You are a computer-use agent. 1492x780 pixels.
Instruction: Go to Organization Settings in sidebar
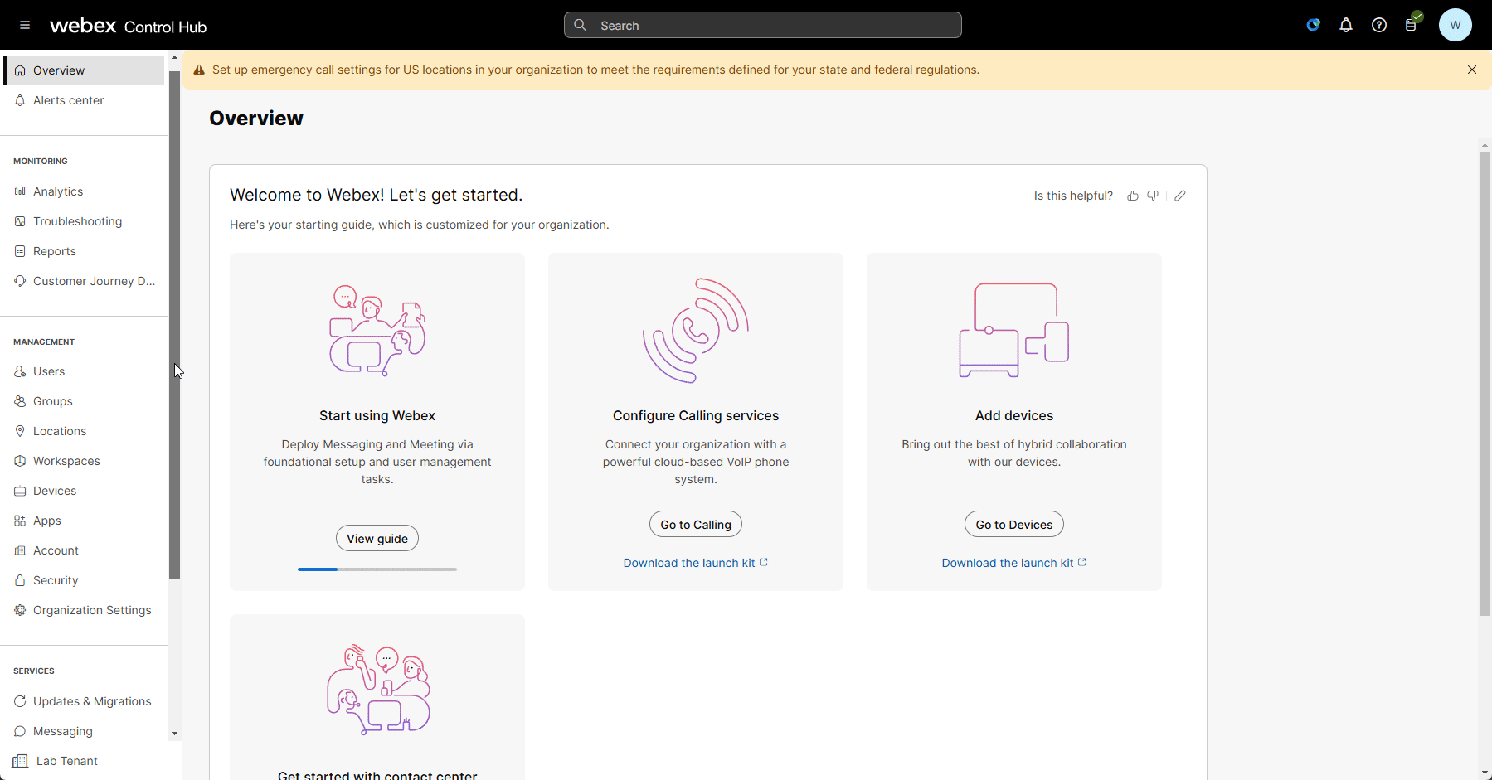click(x=92, y=610)
